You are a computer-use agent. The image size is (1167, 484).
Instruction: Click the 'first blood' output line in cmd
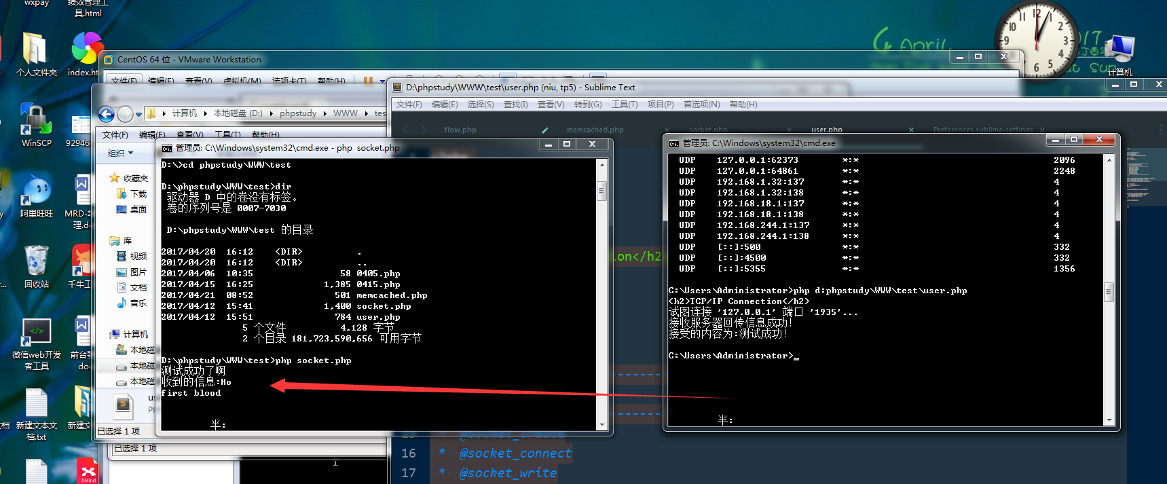click(191, 393)
